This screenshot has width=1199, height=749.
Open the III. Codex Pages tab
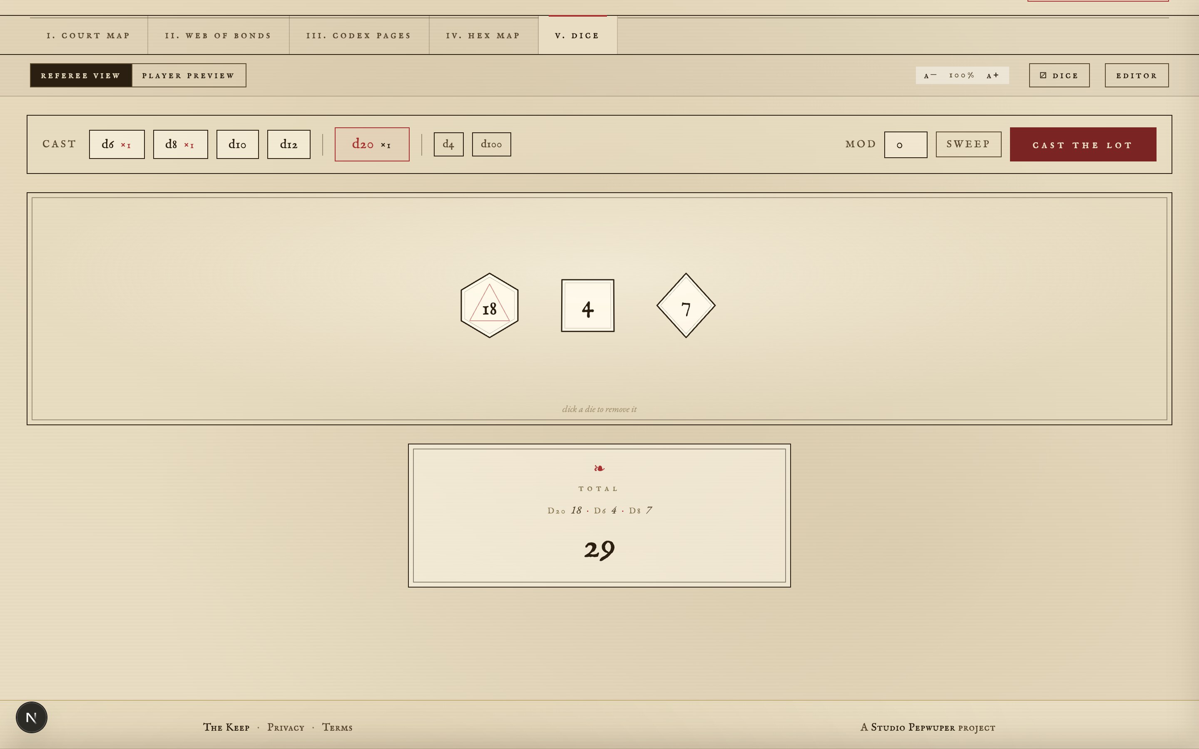[359, 35]
